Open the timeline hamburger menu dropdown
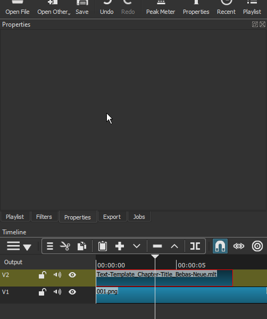Image resolution: width=267 pixels, height=319 pixels. 19,246
